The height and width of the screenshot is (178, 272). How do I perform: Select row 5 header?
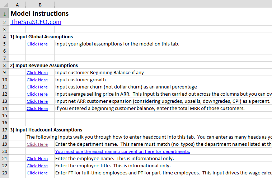click(x=5, y=44)
